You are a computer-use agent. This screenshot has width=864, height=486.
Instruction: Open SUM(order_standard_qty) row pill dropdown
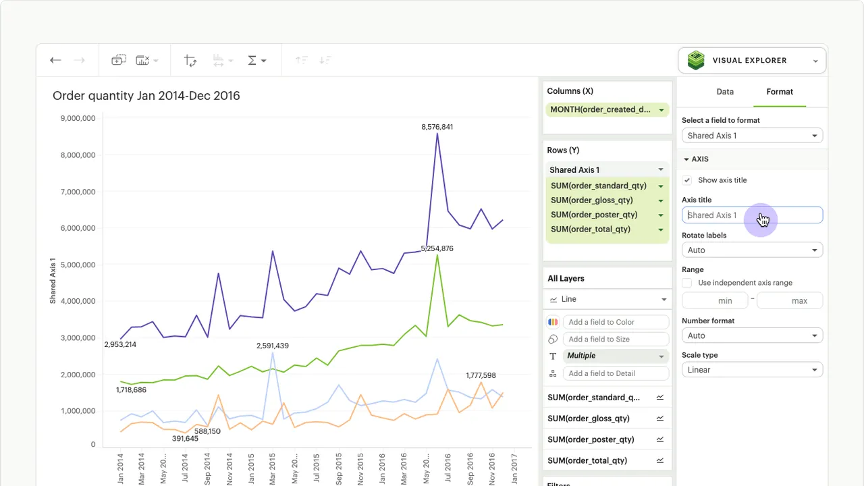pos(661,186)
